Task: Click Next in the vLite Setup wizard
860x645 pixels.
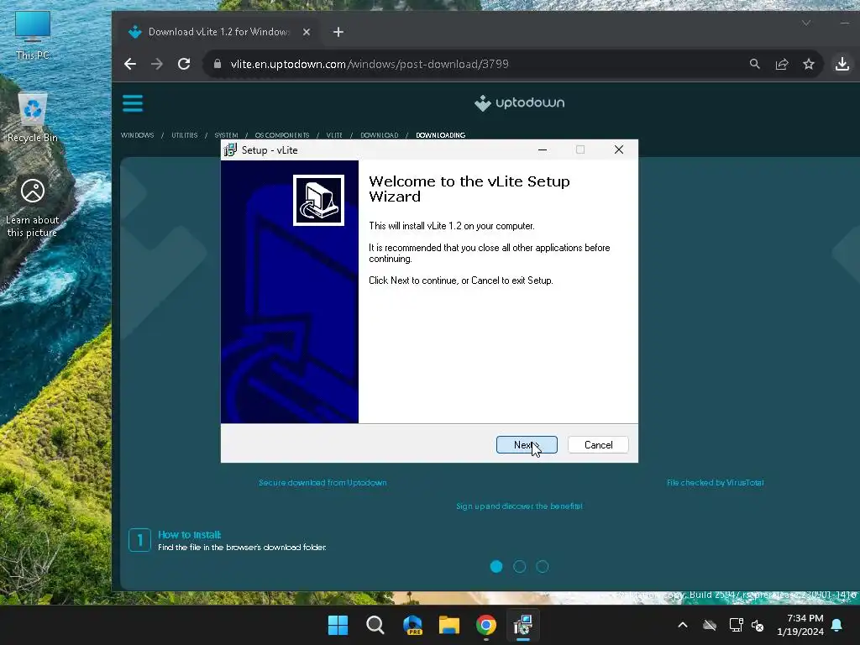Action: pyautogui.click(x=527, y=445)
